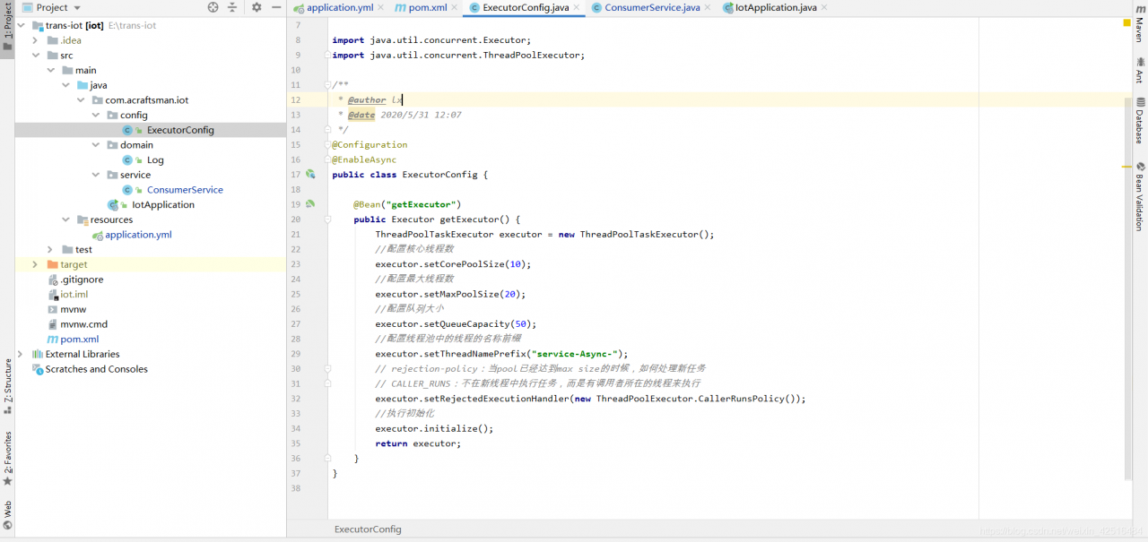Screen dimensions: 1148x542
Task: Click Spring bean gutter icon on line 17
Action: click(x=310, y=175)
